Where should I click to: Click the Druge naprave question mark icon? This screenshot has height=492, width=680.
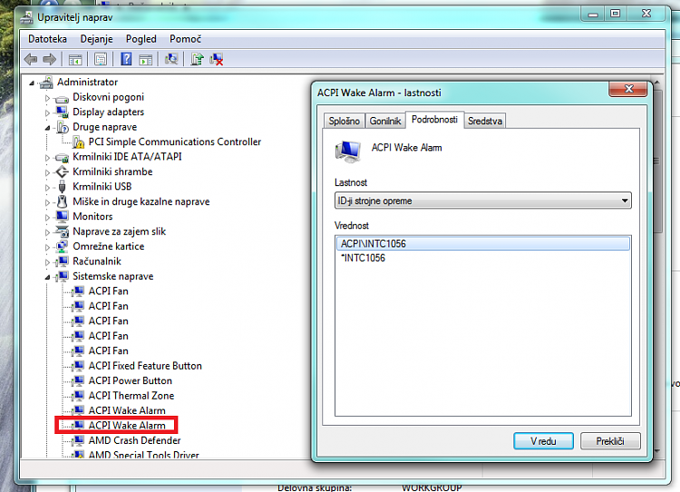(63, 127)
